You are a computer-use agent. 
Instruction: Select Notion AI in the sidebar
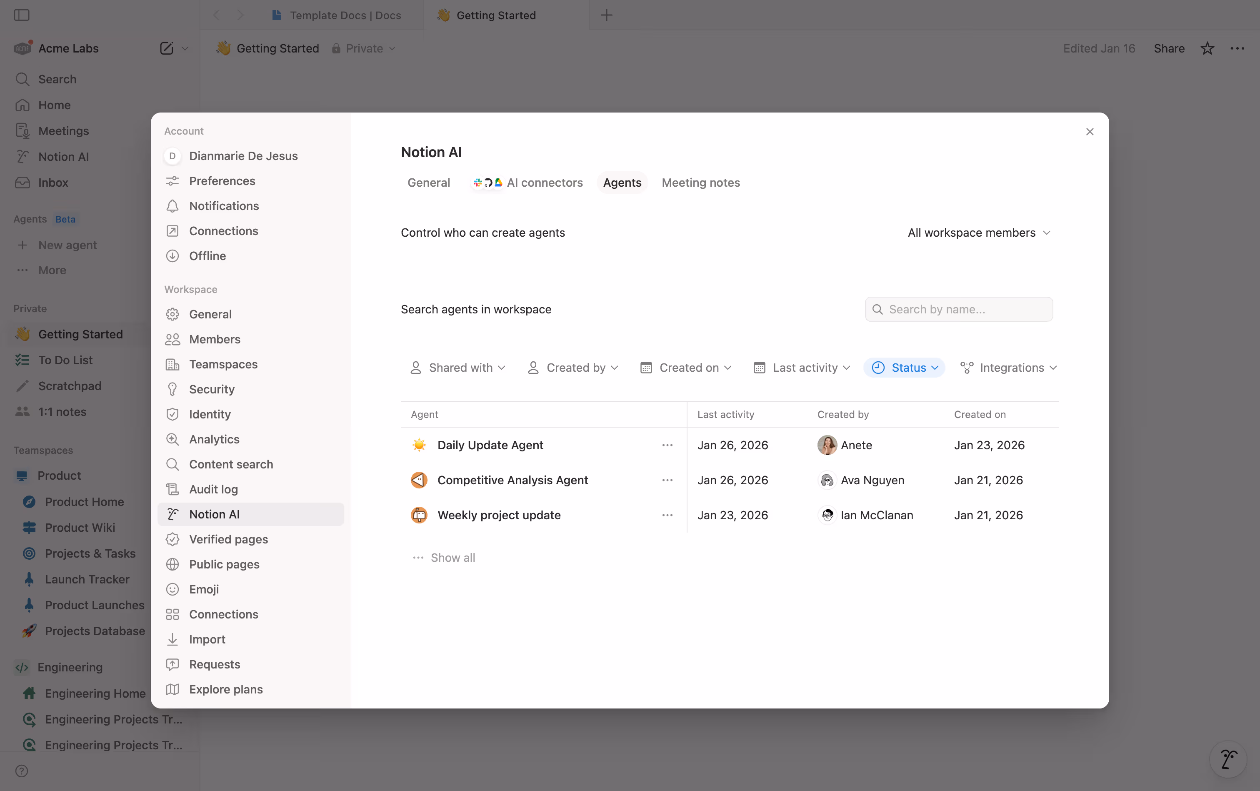[61, 156]
